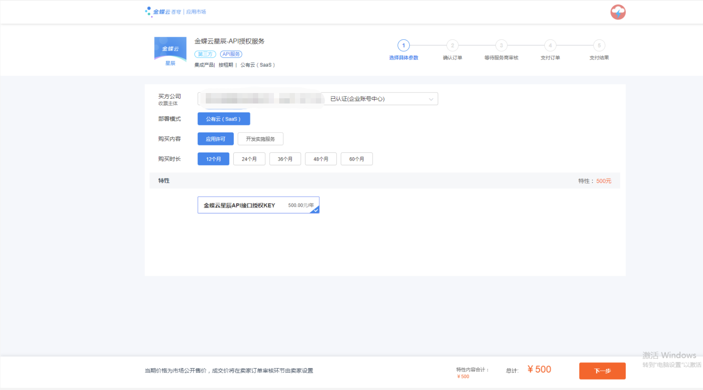Open the 应用市场 link in the header

(196, 12)
